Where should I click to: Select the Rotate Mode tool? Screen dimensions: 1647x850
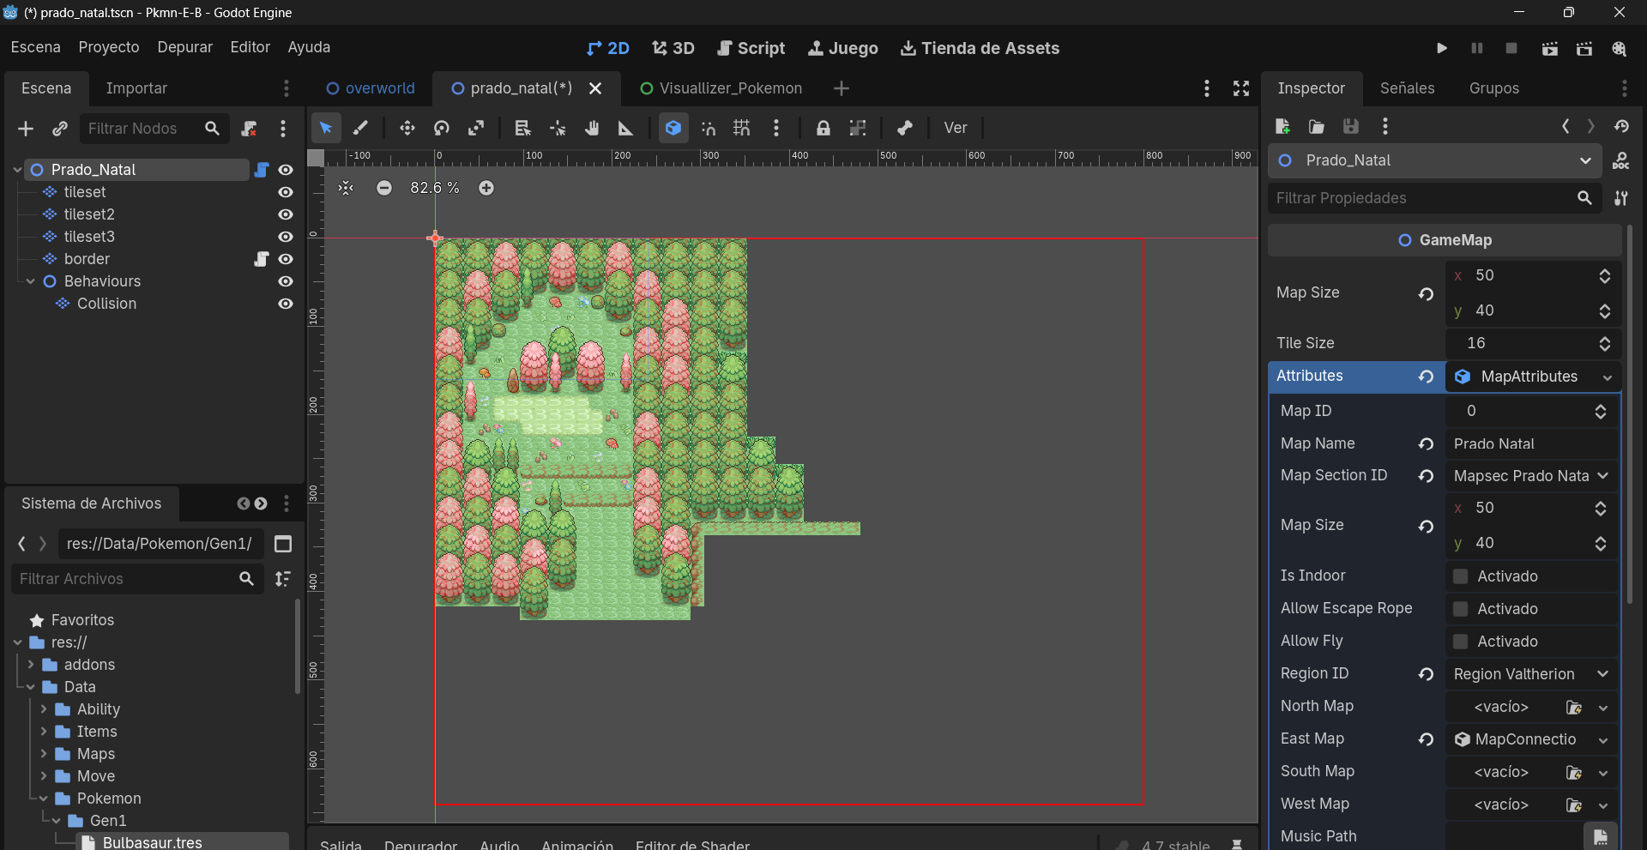click(x=442, y=128)
